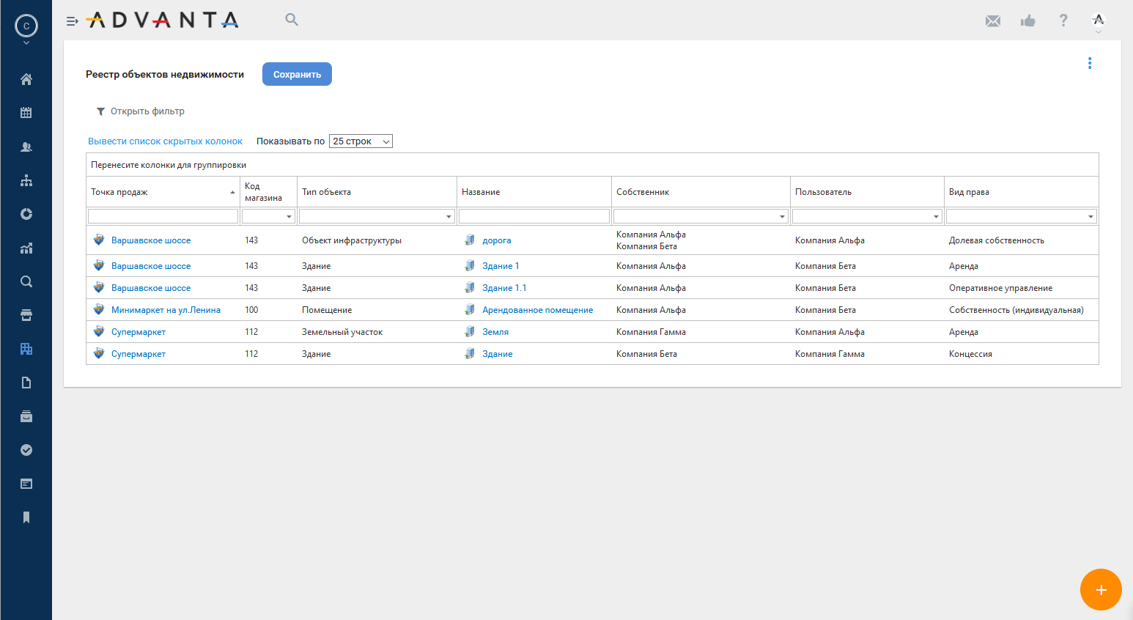1133x620 pixels.
Task: Open the org structure icon in sidebar
Action: tap(26, 180)
